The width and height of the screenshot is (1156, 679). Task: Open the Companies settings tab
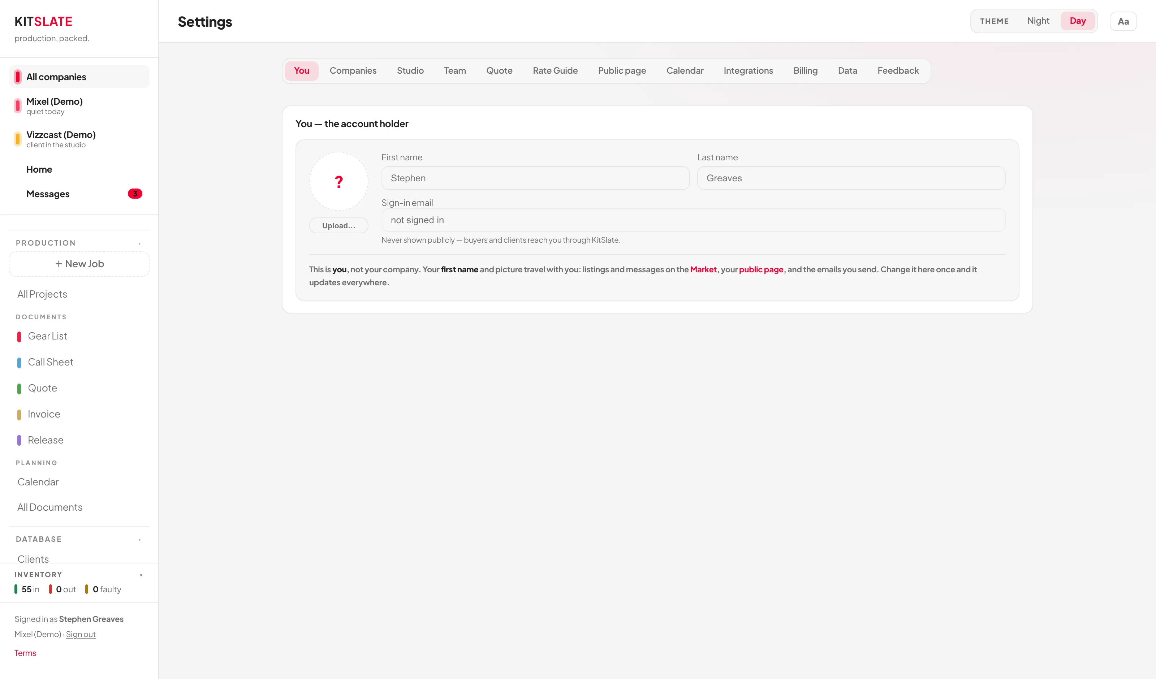[353, 71]
